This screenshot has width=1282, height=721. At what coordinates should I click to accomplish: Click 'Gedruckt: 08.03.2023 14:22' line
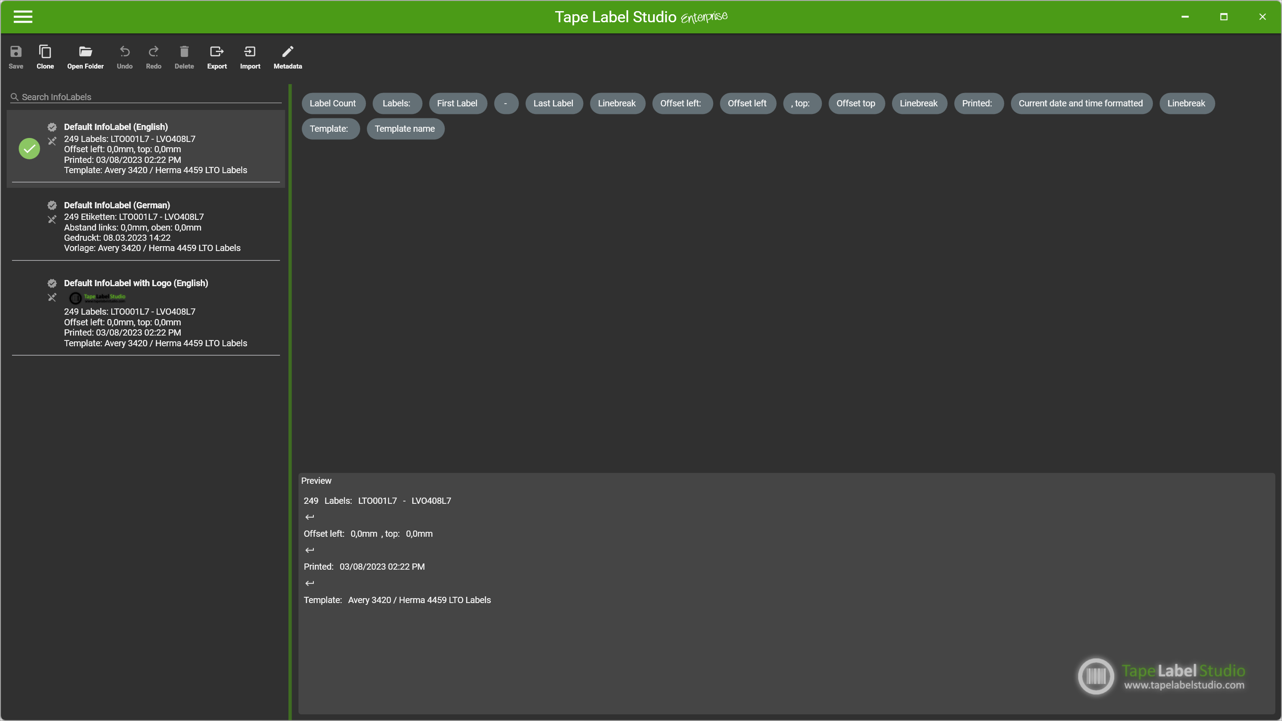pos(118,238)
